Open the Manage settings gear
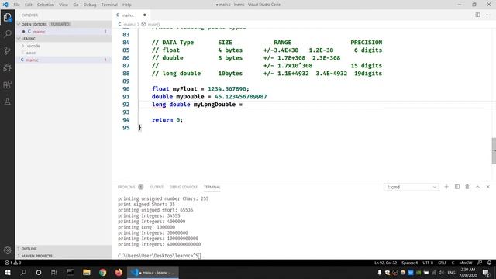 (x=7, y=250)
